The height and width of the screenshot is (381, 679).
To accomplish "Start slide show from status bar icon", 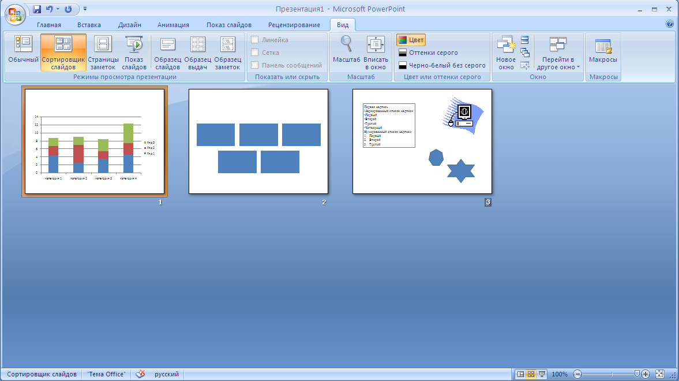I will click(541, 374).
